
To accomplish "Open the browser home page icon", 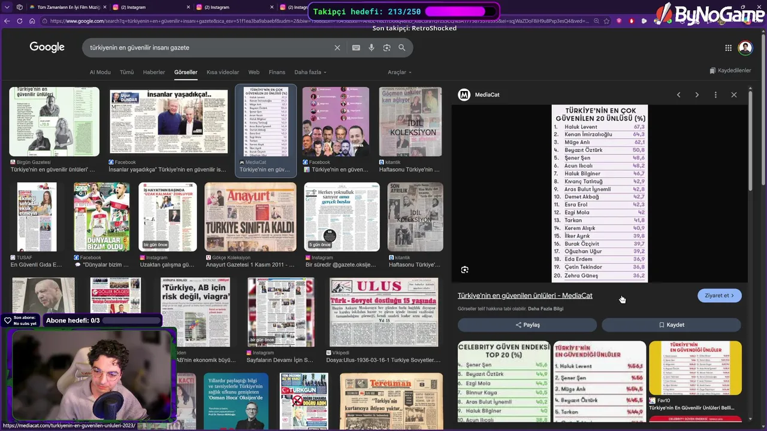I will pos(32,21).
